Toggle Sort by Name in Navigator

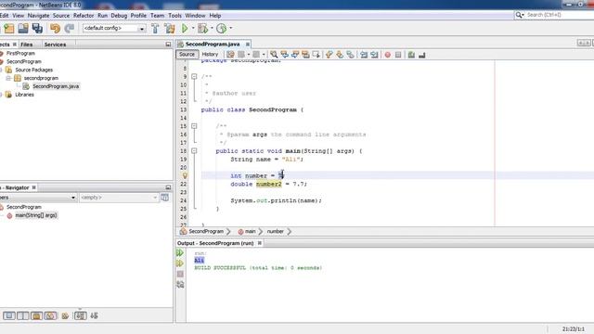point(80,315)
